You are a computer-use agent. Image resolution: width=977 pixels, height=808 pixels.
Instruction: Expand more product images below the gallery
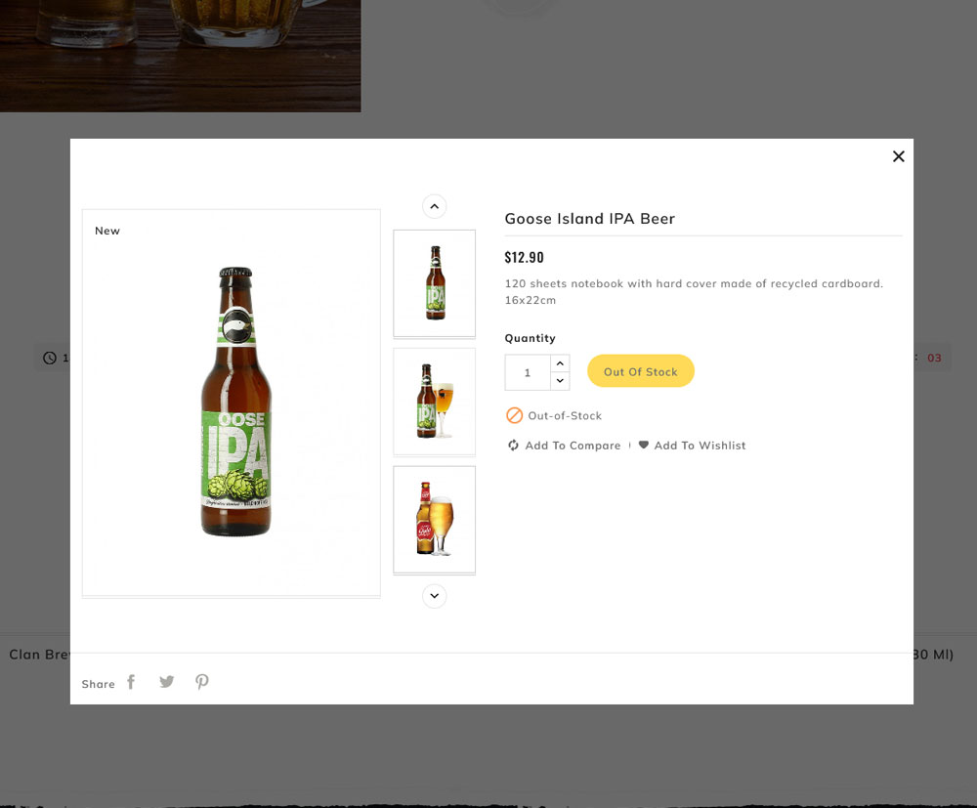pos(434,596)
